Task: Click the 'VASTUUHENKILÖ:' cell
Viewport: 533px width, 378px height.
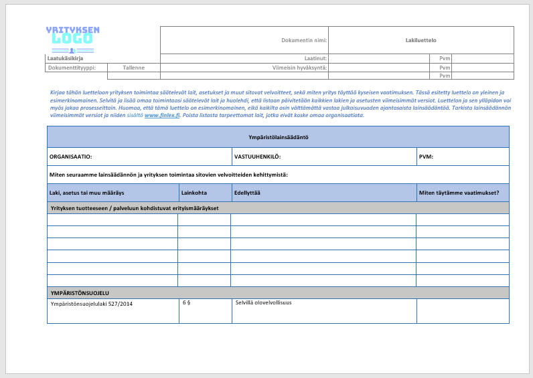Action: [324, 157]
